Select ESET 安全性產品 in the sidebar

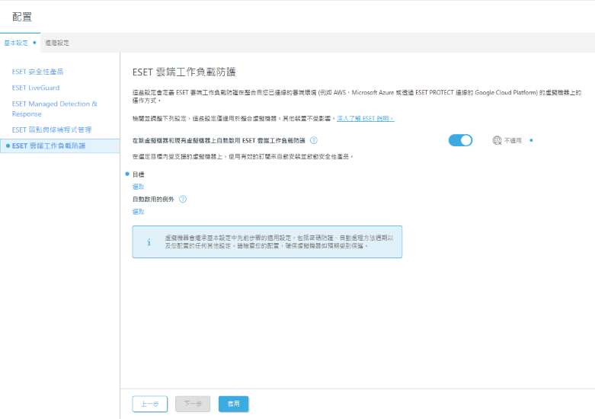37,72
